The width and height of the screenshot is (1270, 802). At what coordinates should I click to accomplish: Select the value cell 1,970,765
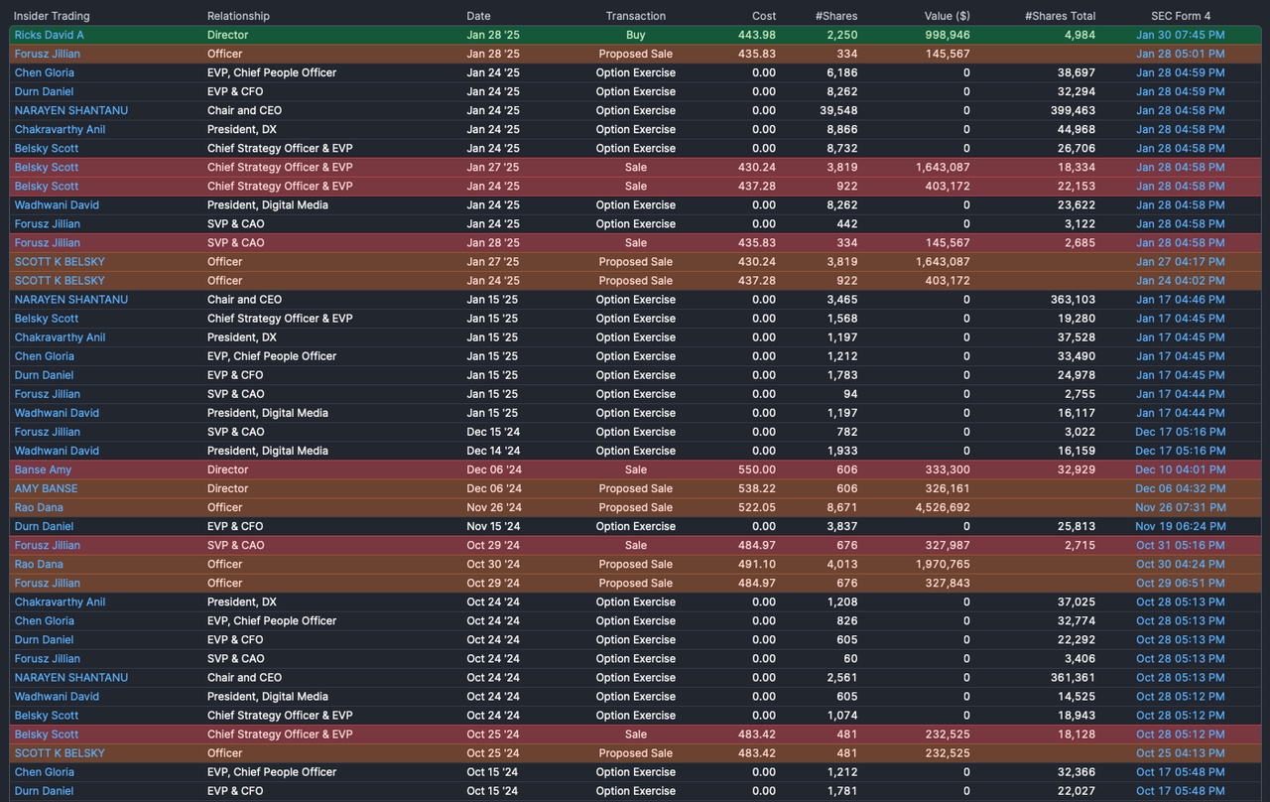click(x=942, y=564)
